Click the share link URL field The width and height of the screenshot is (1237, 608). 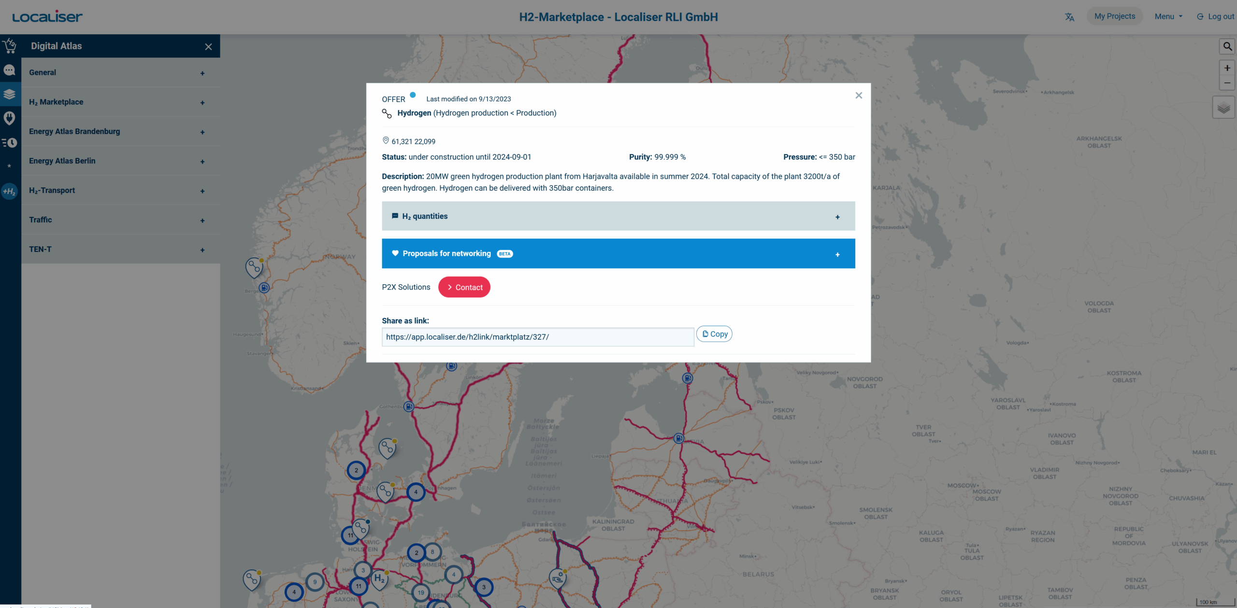[x=537, y=337]
